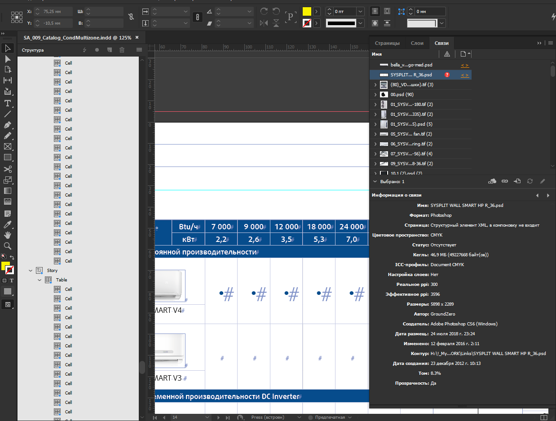Viewport: 556px width, 421px height.
Task: Click the yellow fill color swatch in control bar
Action: (x=307, y=11)
